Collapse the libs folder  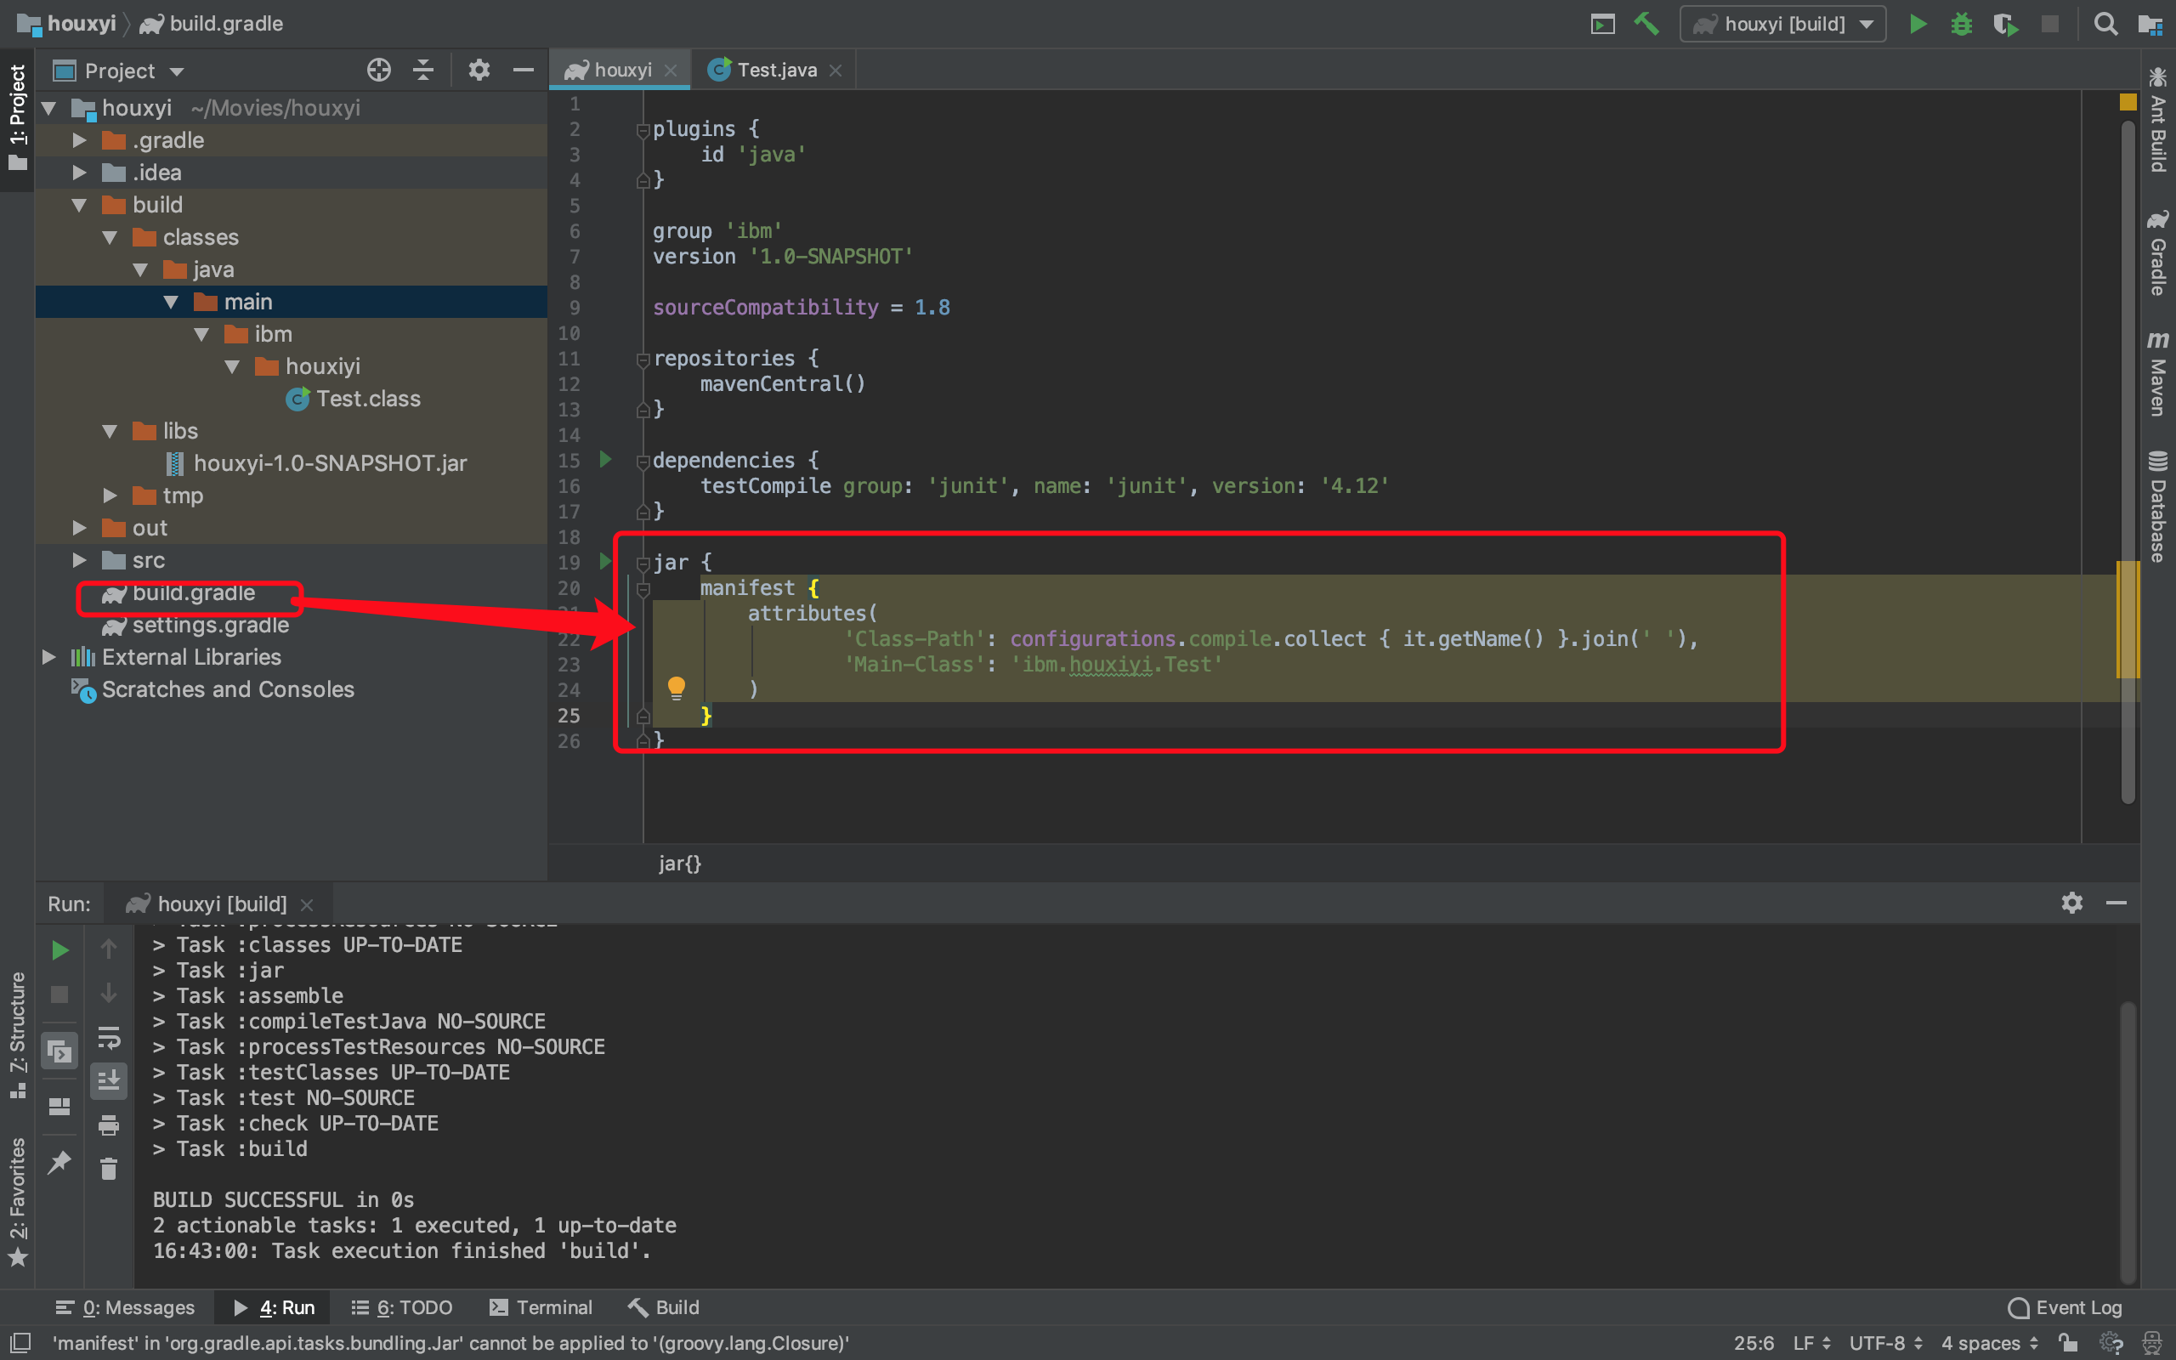(x=110, y=431)
